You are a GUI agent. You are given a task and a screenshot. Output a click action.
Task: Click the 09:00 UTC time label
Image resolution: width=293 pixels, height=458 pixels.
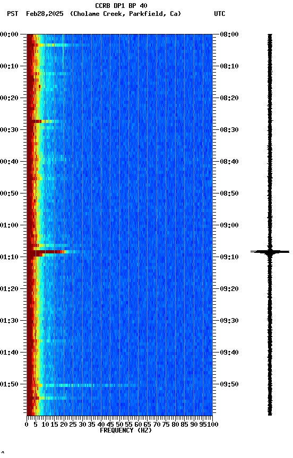229,225
